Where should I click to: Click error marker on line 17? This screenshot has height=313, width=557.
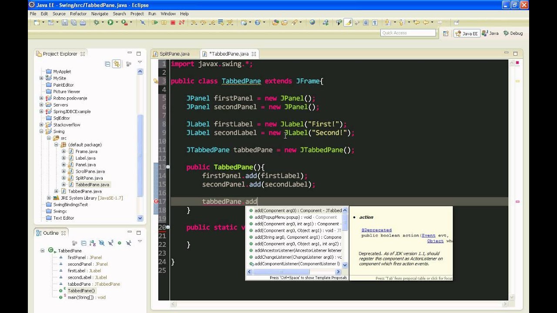point(156,201)
